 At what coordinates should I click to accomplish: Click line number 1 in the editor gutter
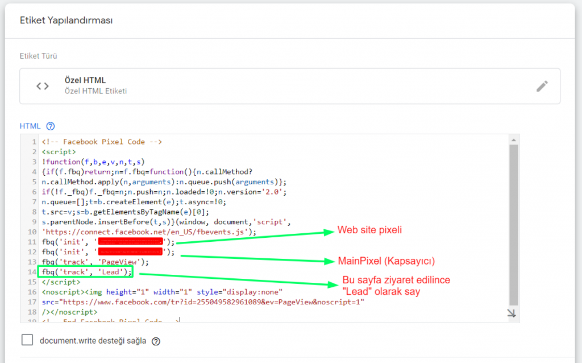pos(34,142)
